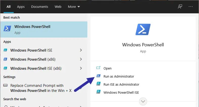199x107 pixels.
Task: Click large PowerShell logo in details pane
Action: pyautogui.click(x=143, y=29)
